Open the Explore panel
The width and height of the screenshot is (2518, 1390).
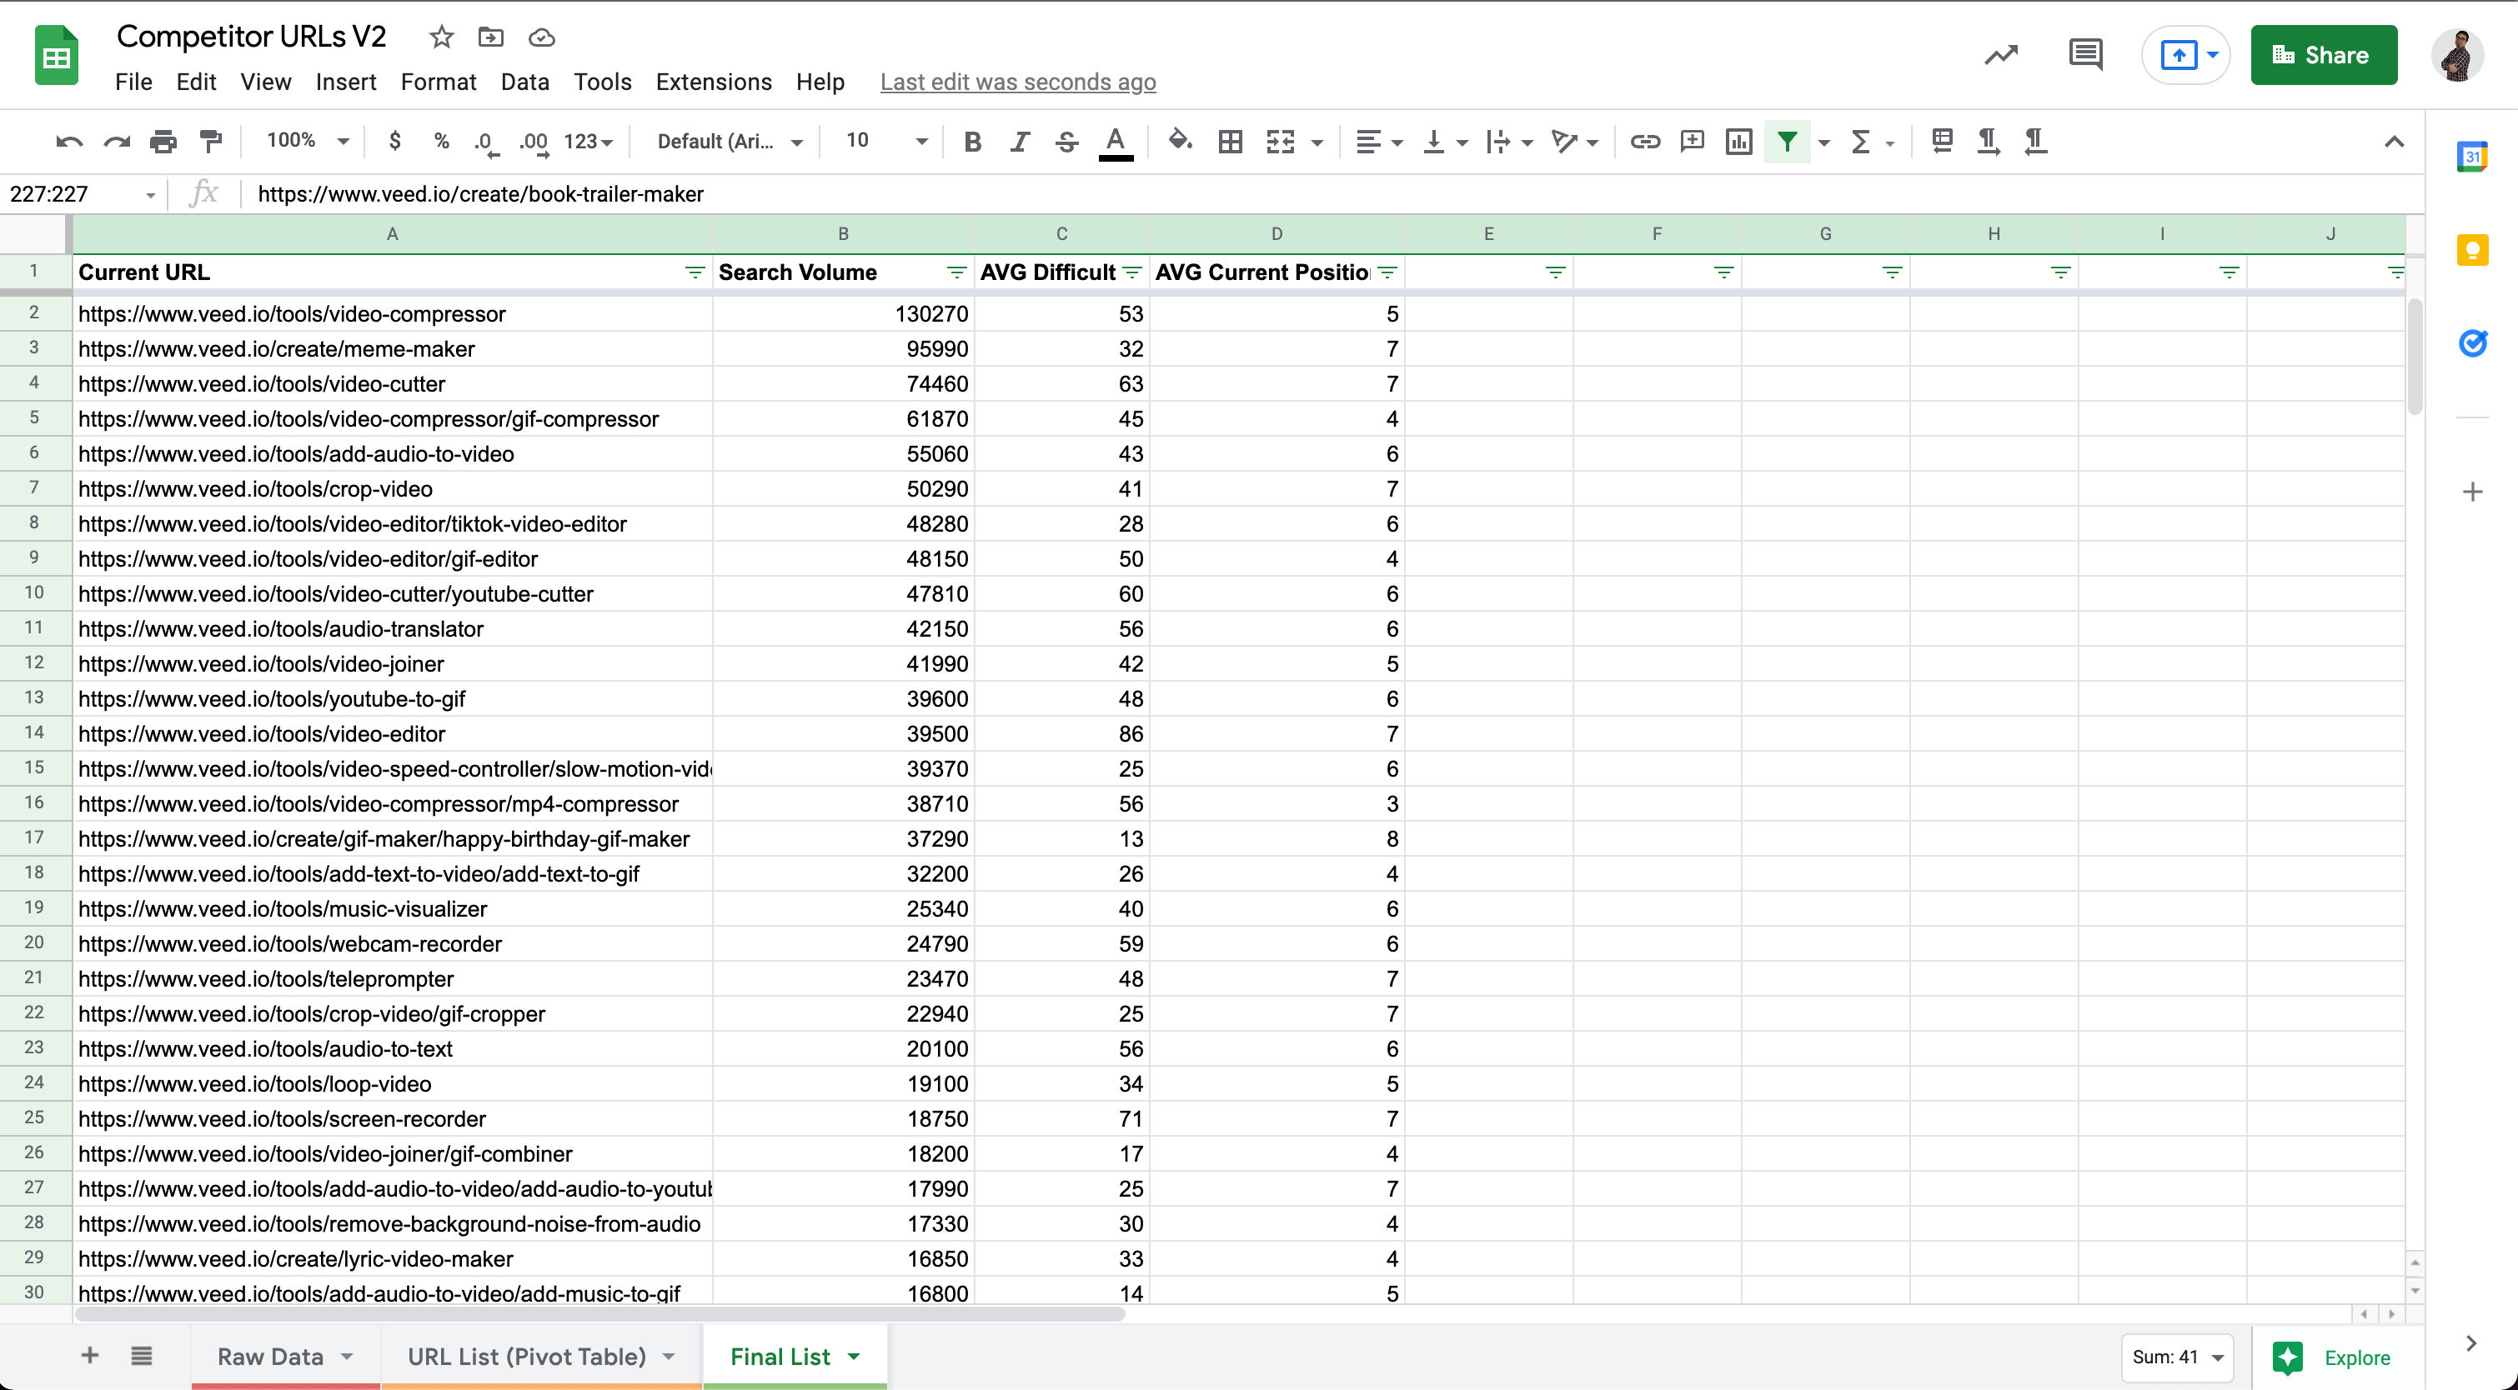point(2332,1357)
